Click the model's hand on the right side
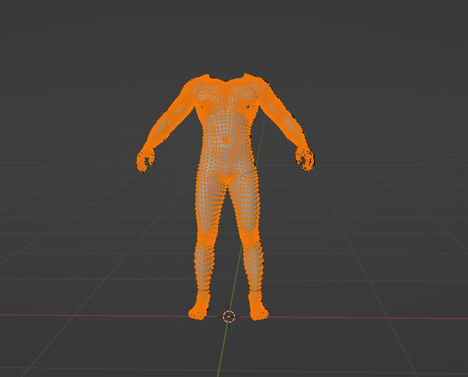468x377 pixels. tap(305, 160)
